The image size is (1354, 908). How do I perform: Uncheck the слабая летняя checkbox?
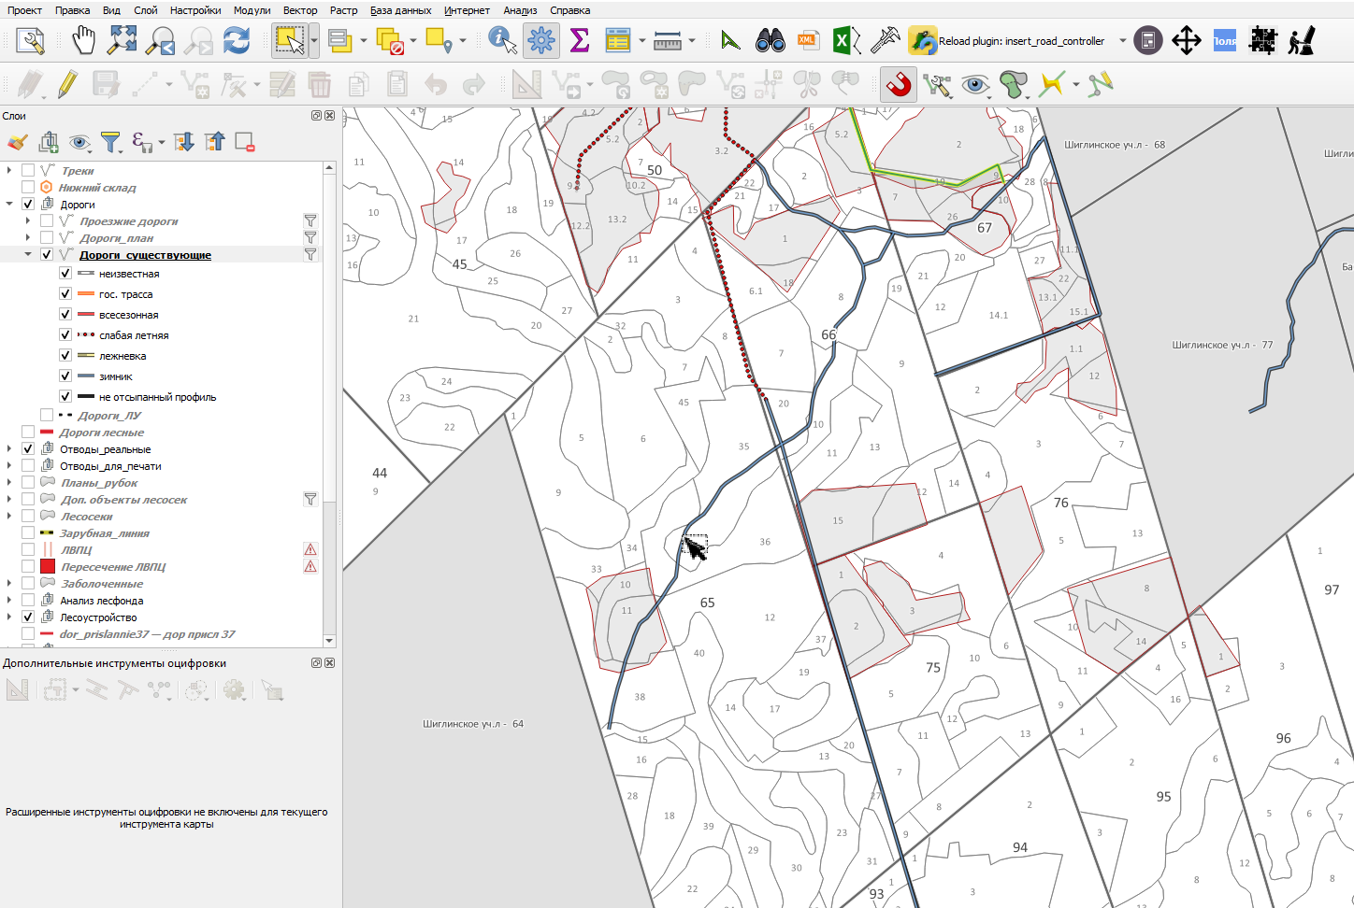click(x=65, y=335)
